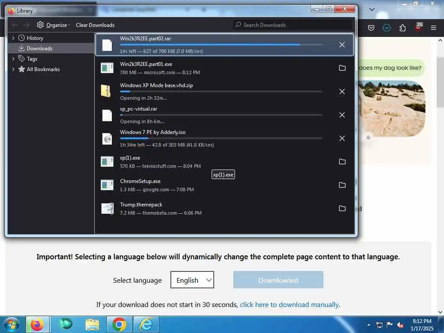Click the taskbar clock showing 8:12 PM
The height and width of the screenshot is (333, 444).
[x=422, y=325]
